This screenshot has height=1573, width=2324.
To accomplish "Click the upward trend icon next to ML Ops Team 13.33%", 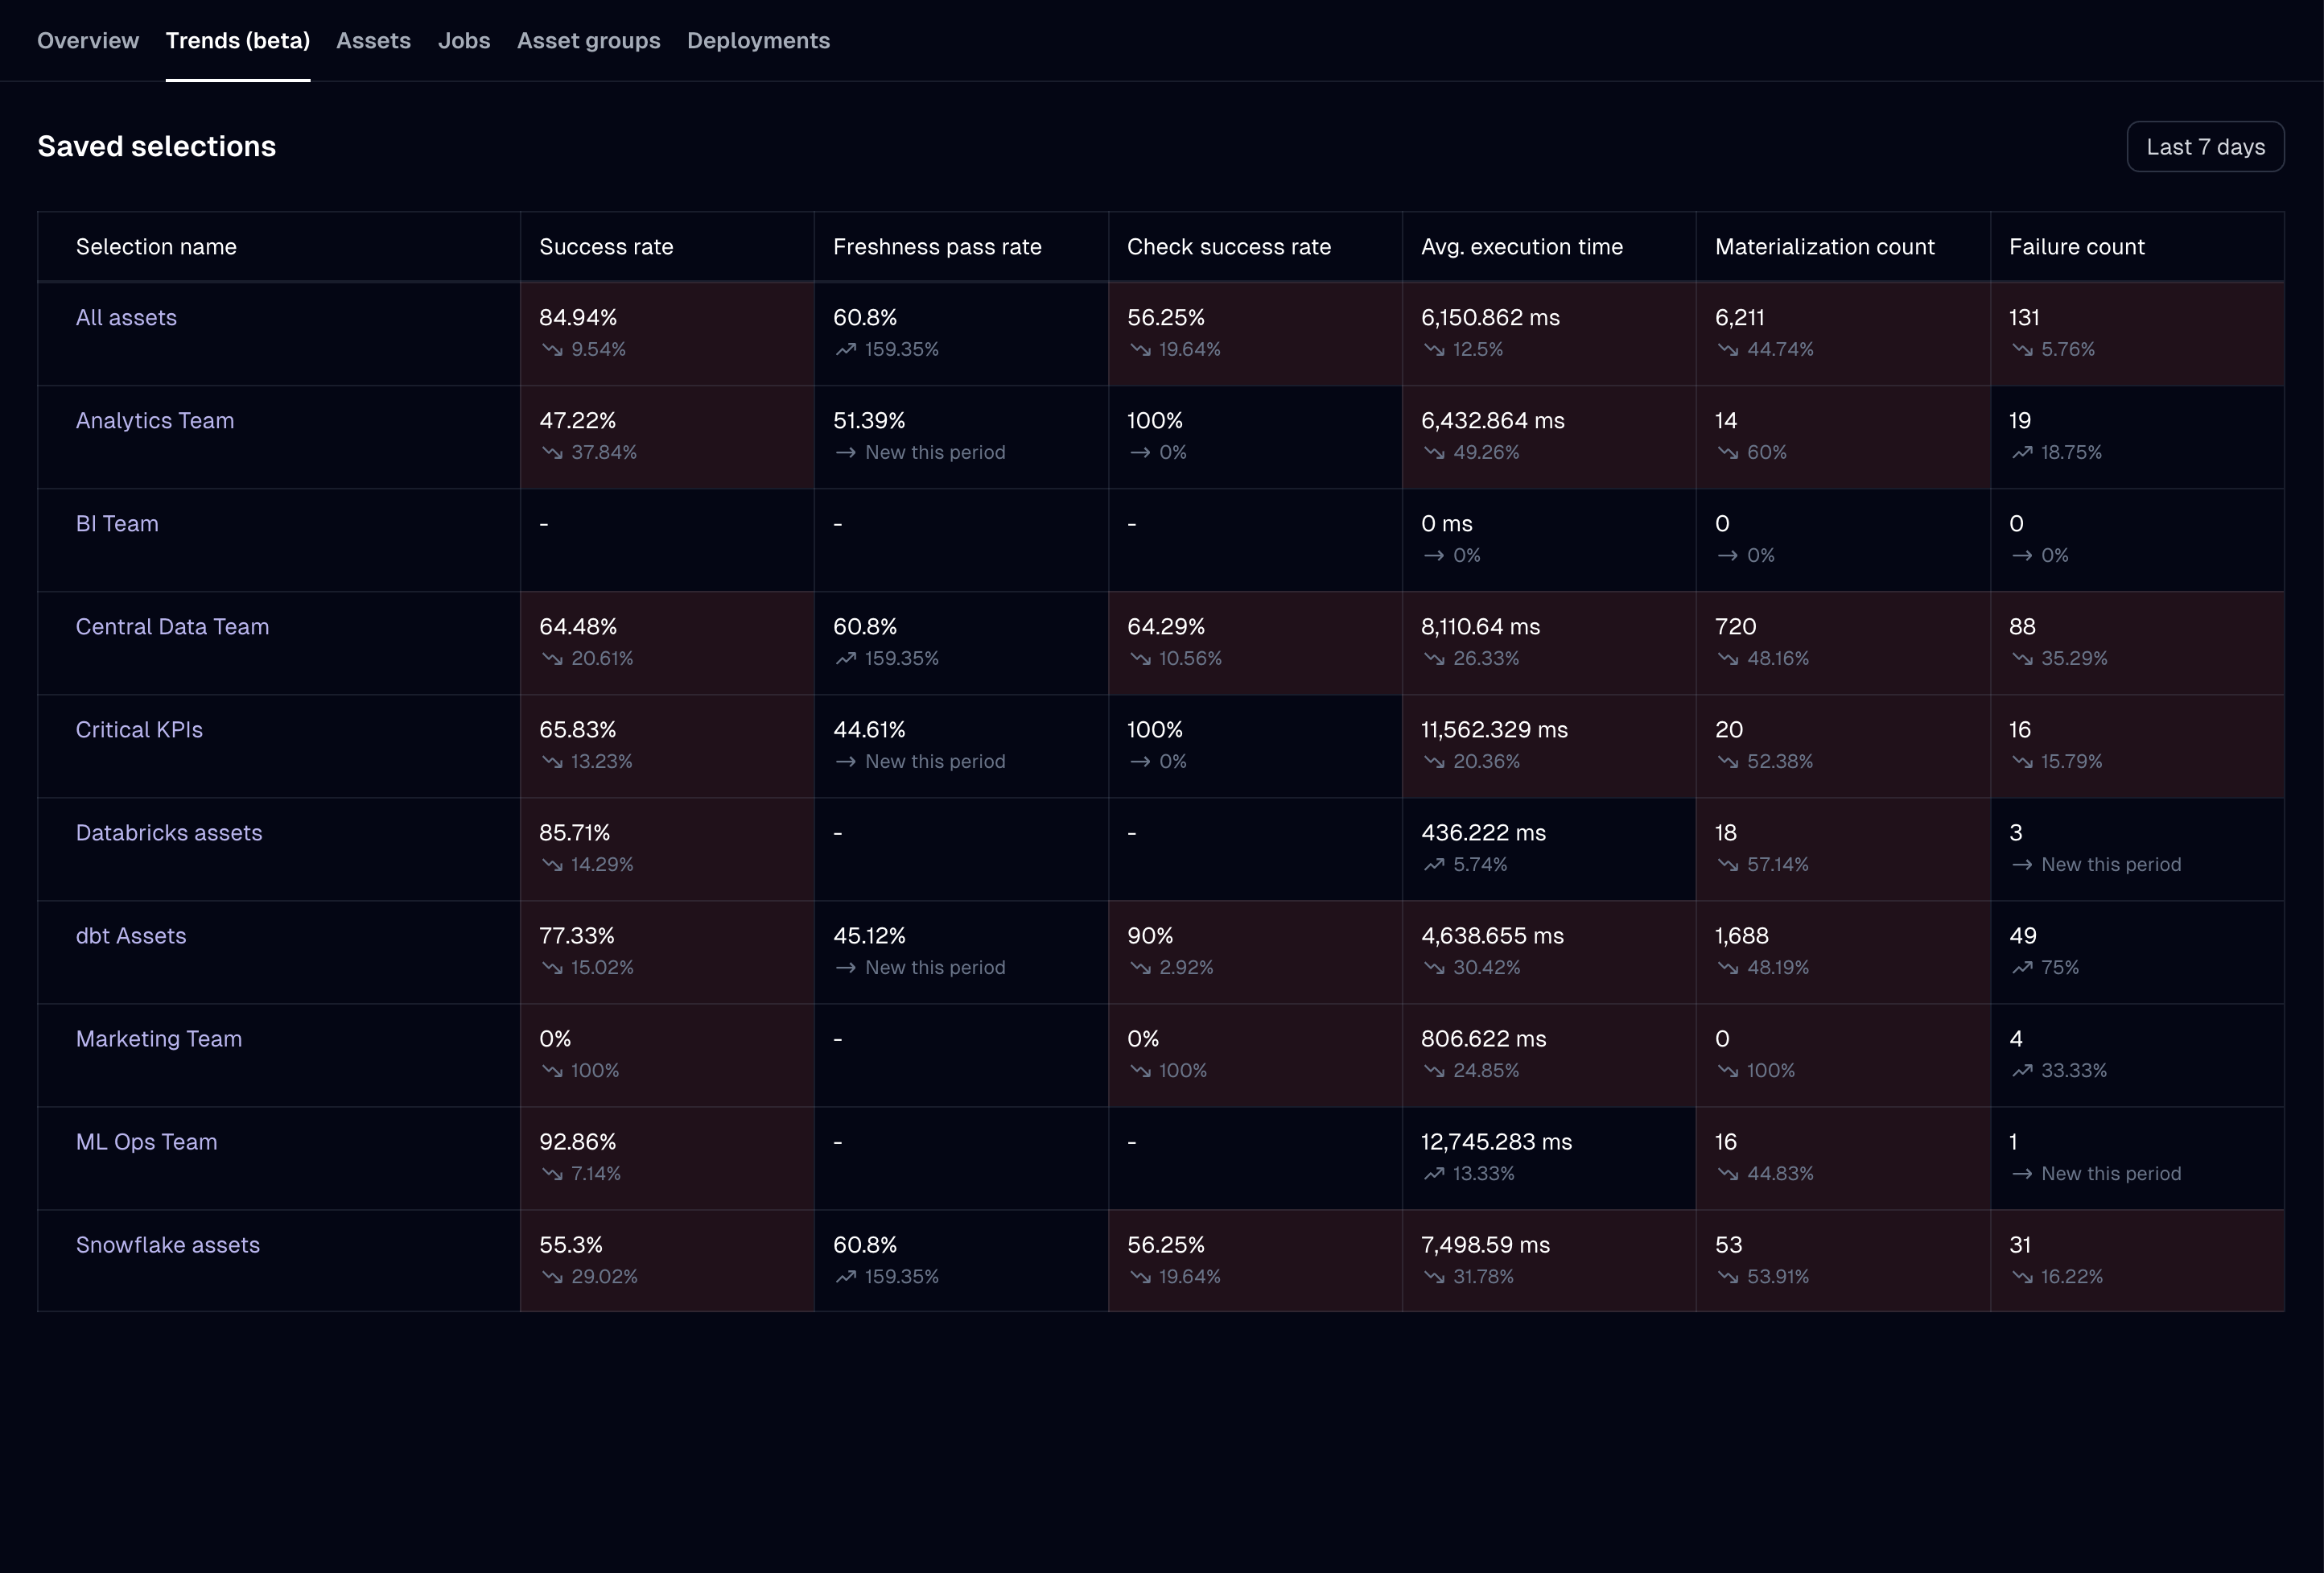I will [x=1433, y=1174].
